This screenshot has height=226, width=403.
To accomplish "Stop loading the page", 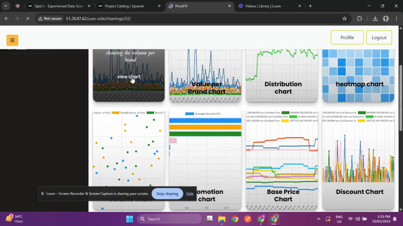I will coord(28,18).
